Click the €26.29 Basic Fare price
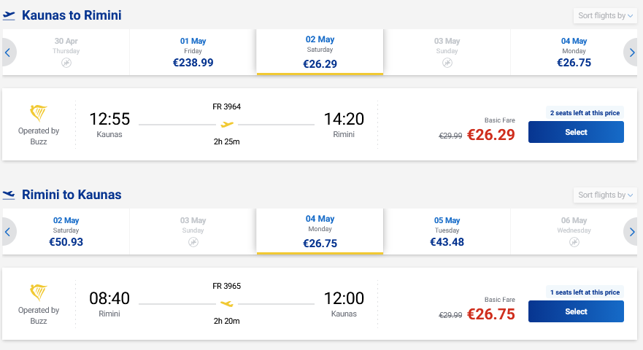The width and height of the screenshot is (643, 350). tap(490, 135)
